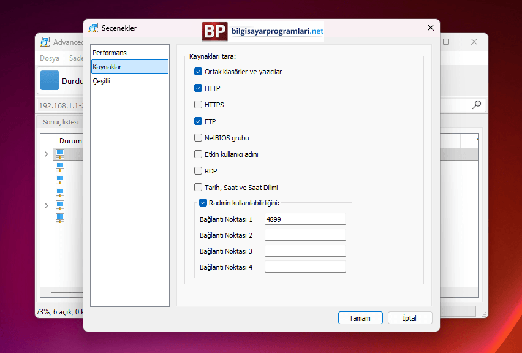This screenshot has height=353, width=522.
Task: Click the Durum column header
Action: pos(70,141)
